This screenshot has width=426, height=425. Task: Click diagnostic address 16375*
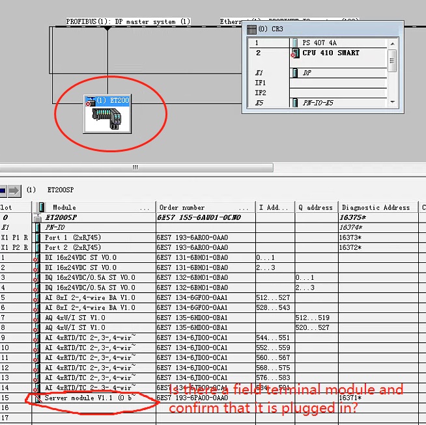pos(352,217)
